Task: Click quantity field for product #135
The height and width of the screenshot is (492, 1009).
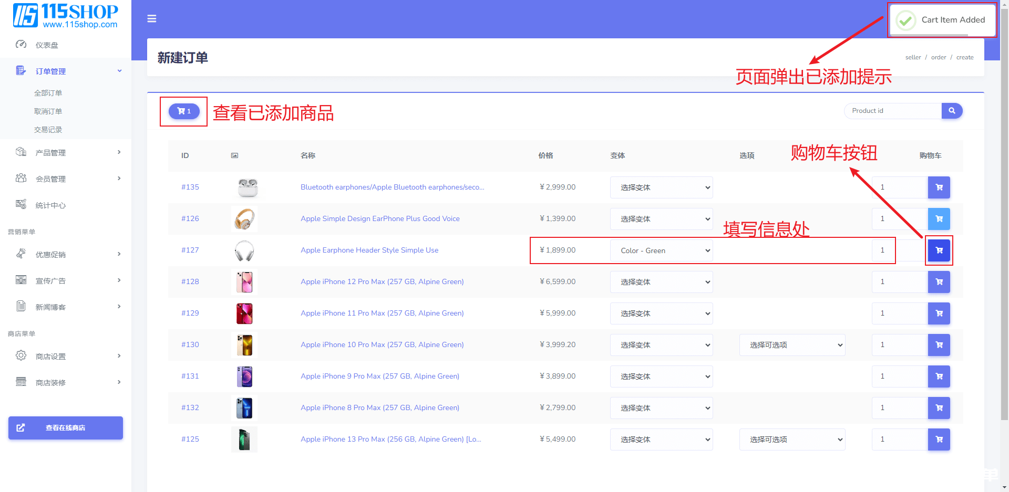Action: click(x=900, y=187)
